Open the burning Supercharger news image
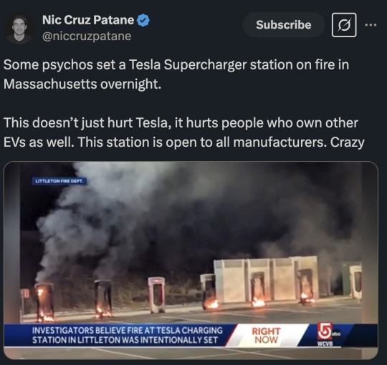This screenshot has height=365, width=387. tap(191, 261)
